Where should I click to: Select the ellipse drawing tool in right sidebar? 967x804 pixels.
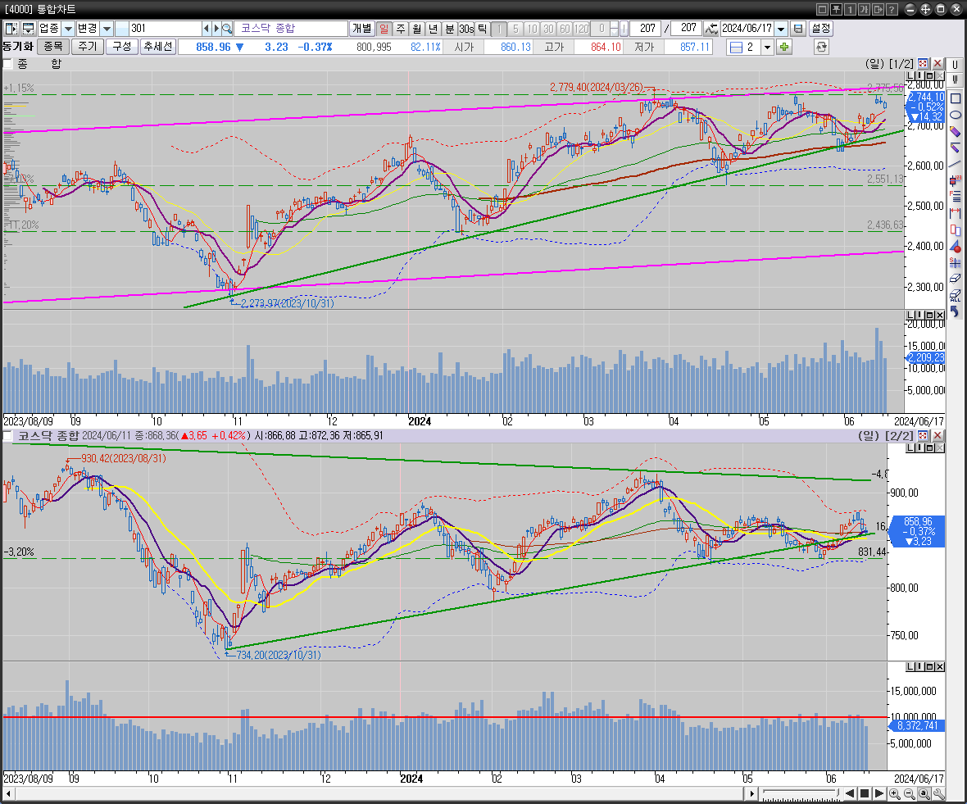956,116
